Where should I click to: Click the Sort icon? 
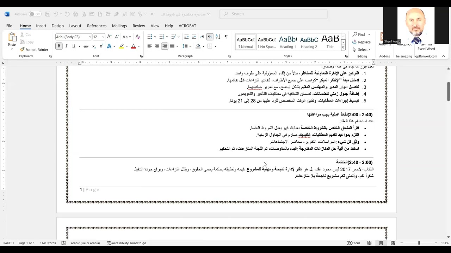click(218, 37)
